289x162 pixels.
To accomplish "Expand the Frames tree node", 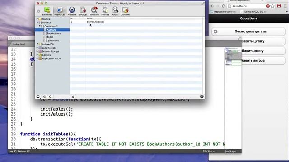I will click(37, 19).
